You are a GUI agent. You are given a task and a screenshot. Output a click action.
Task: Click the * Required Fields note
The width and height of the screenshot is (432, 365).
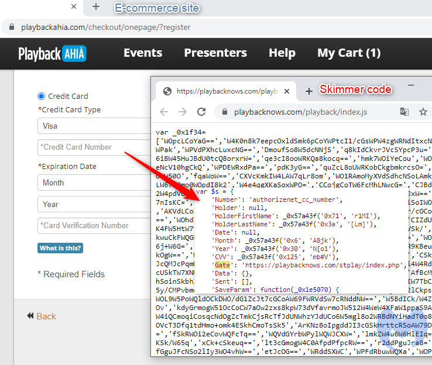[x=71, y=274]
